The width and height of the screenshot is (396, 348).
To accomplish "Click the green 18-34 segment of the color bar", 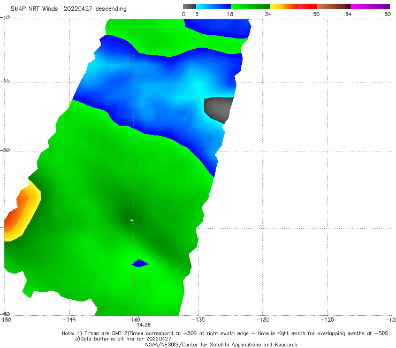I will coord(250,6).
